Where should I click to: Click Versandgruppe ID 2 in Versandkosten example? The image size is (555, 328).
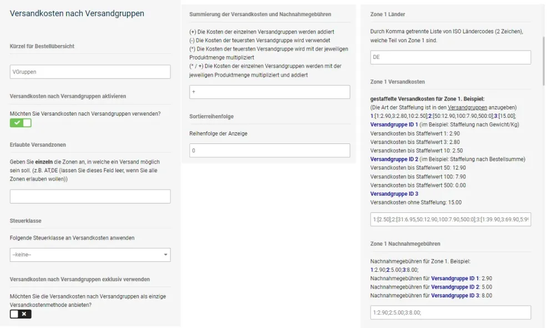[x=394, y=159]
